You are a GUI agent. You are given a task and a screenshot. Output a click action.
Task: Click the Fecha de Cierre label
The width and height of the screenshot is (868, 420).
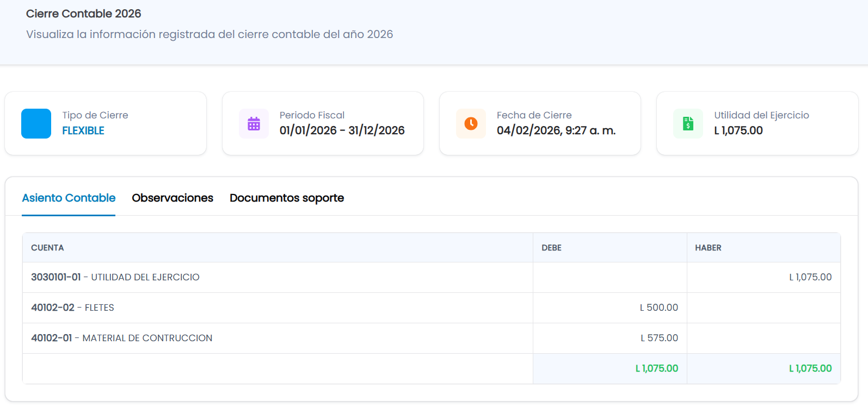point(534,115)
